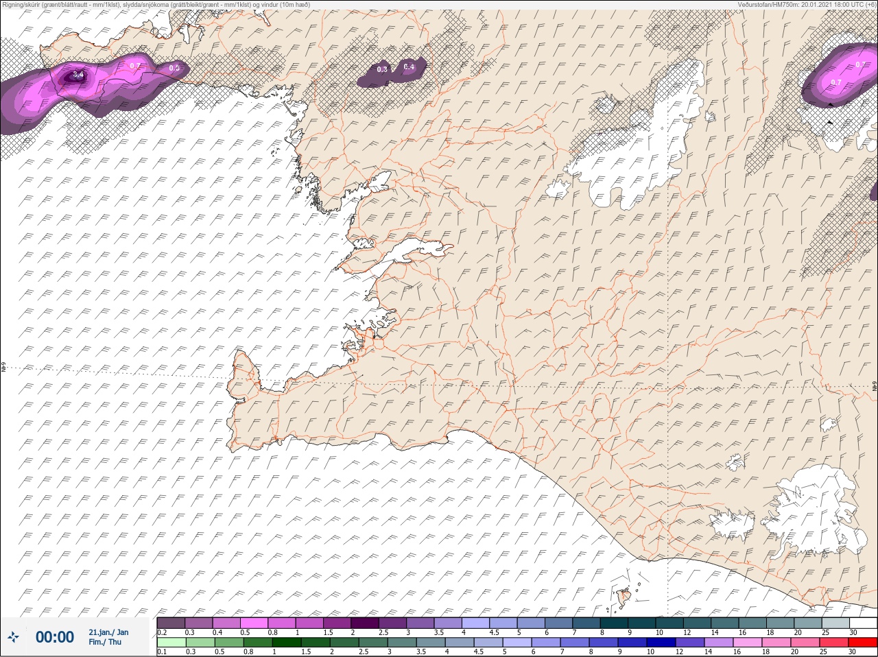878x657 pixels.
Task: Pick the white upper legend swatch at 30
Action: (x=864, y=623)
